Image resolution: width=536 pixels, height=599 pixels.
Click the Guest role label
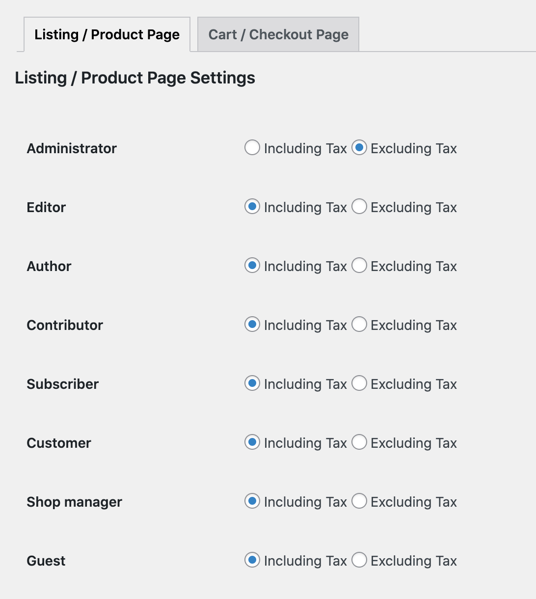click(46, 560)
